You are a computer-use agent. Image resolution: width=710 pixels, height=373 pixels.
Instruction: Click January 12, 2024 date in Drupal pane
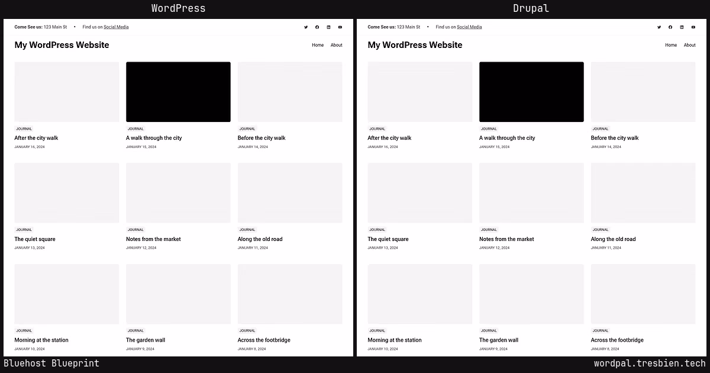pyautogui.click(x=494, y=248)
